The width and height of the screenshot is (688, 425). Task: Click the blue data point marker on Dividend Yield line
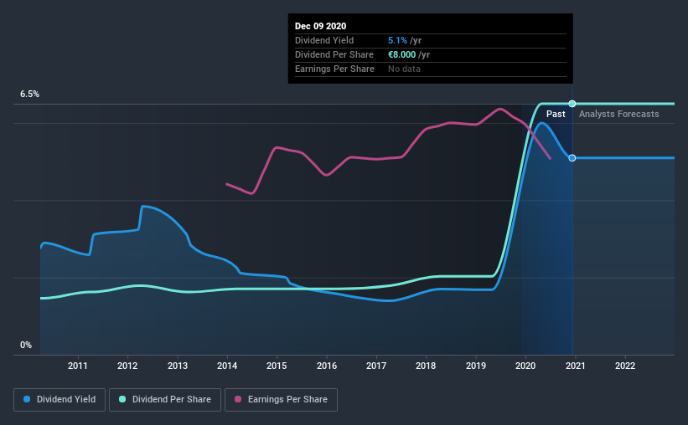coord(572,158)
